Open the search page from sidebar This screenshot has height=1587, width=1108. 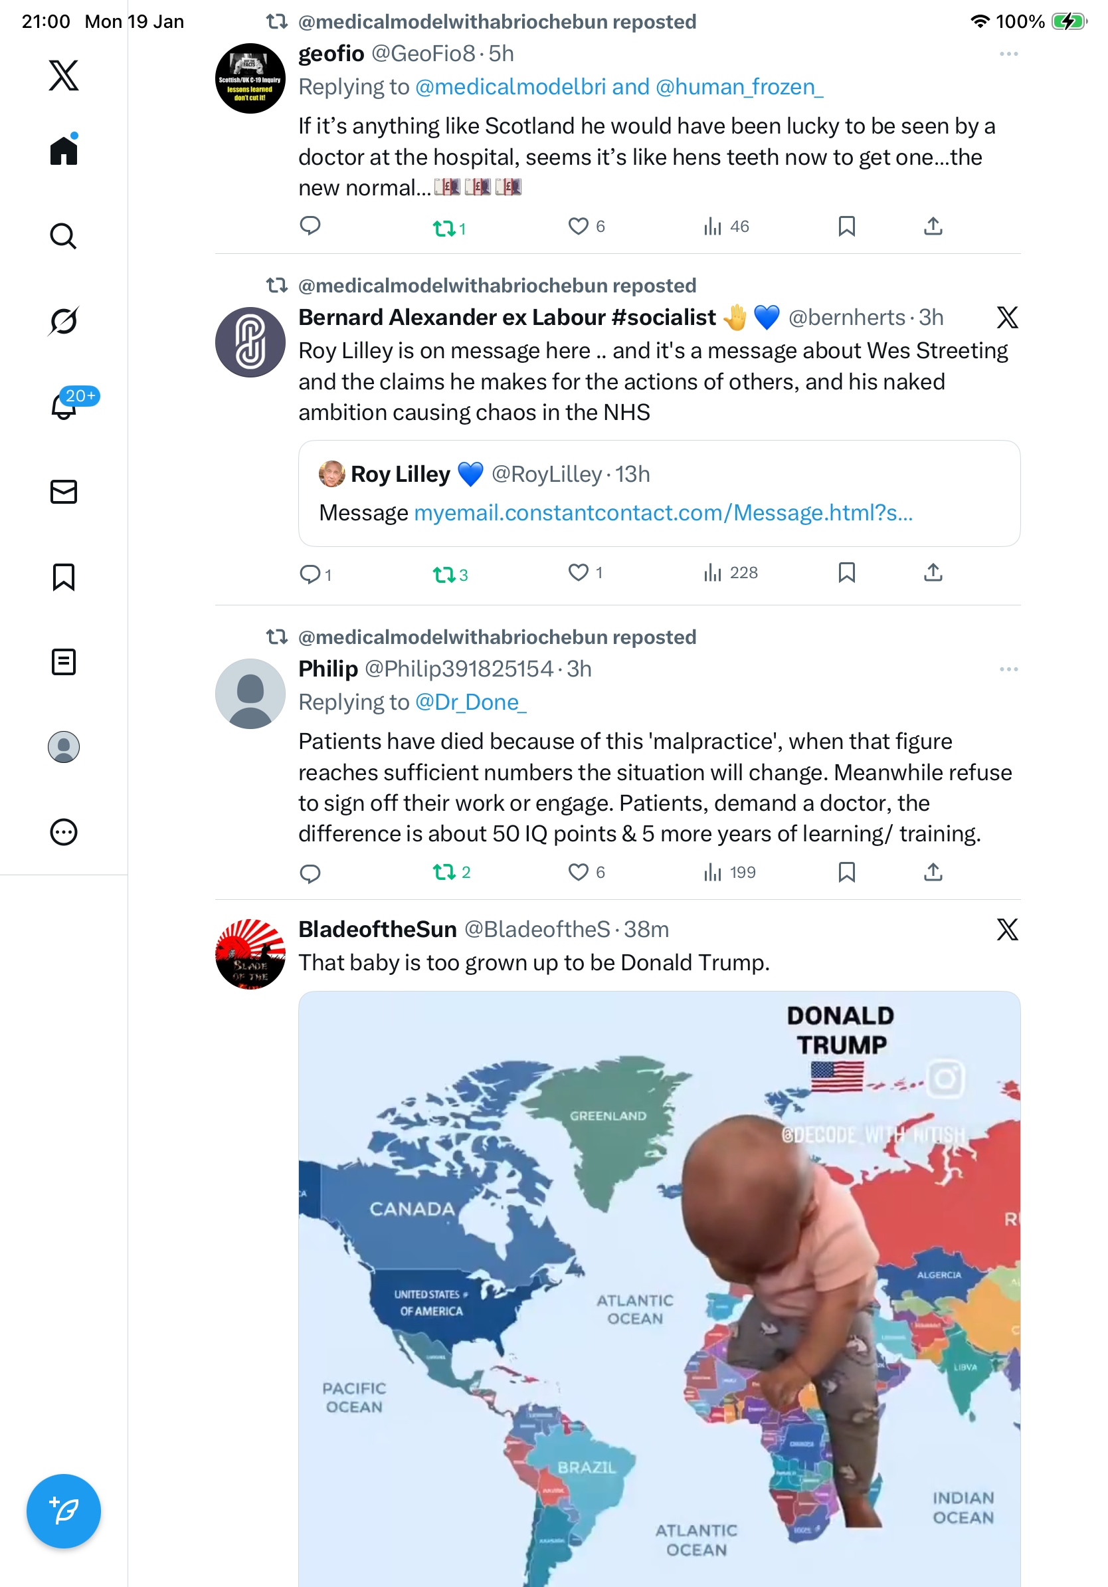pyautogui.click(x=64, y=236)
